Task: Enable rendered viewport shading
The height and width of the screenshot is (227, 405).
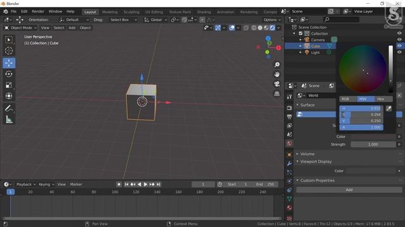Action: tap(272, 28)
